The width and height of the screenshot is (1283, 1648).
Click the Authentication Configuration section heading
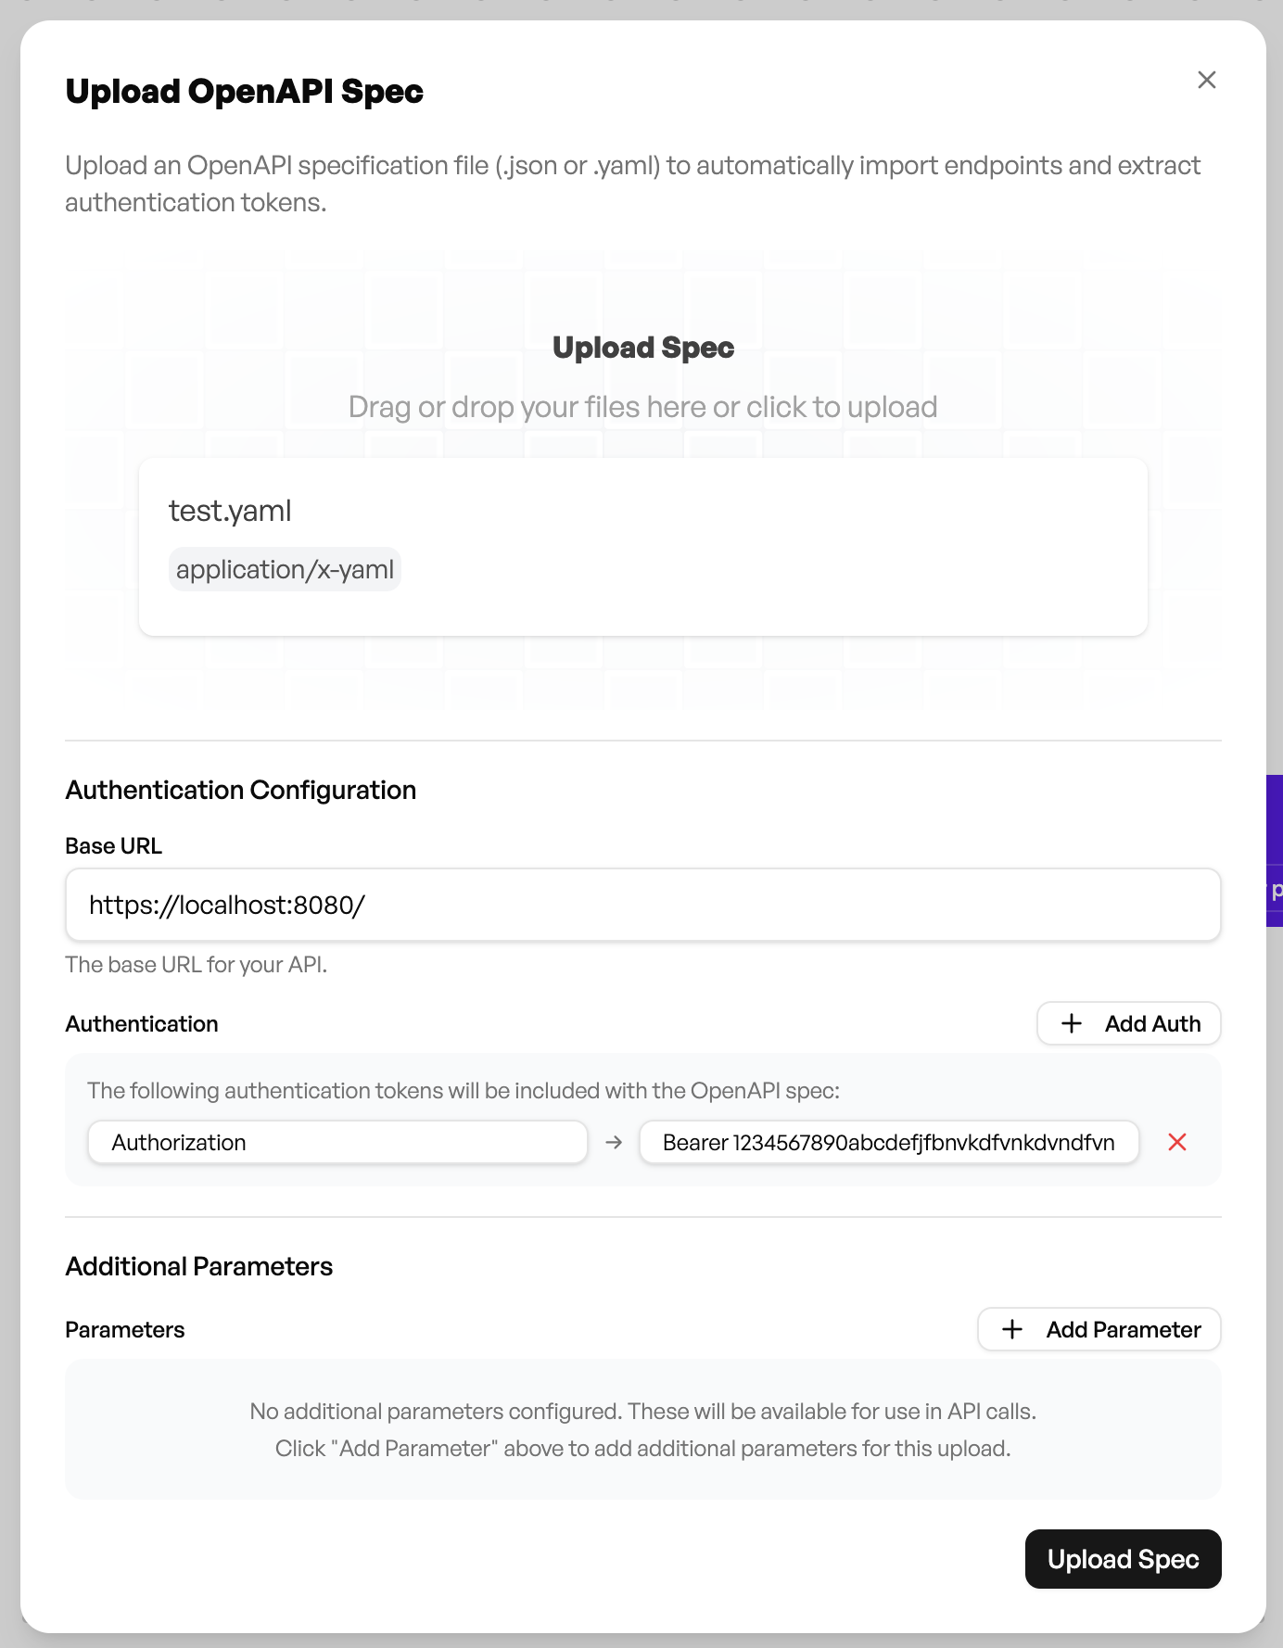[x=240, y=790]
